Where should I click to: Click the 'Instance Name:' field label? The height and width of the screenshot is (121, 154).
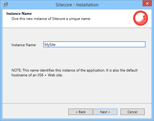[24, 45]
